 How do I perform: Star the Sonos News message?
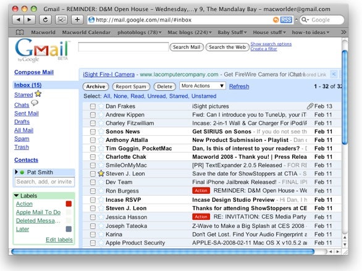click(101, 131)
